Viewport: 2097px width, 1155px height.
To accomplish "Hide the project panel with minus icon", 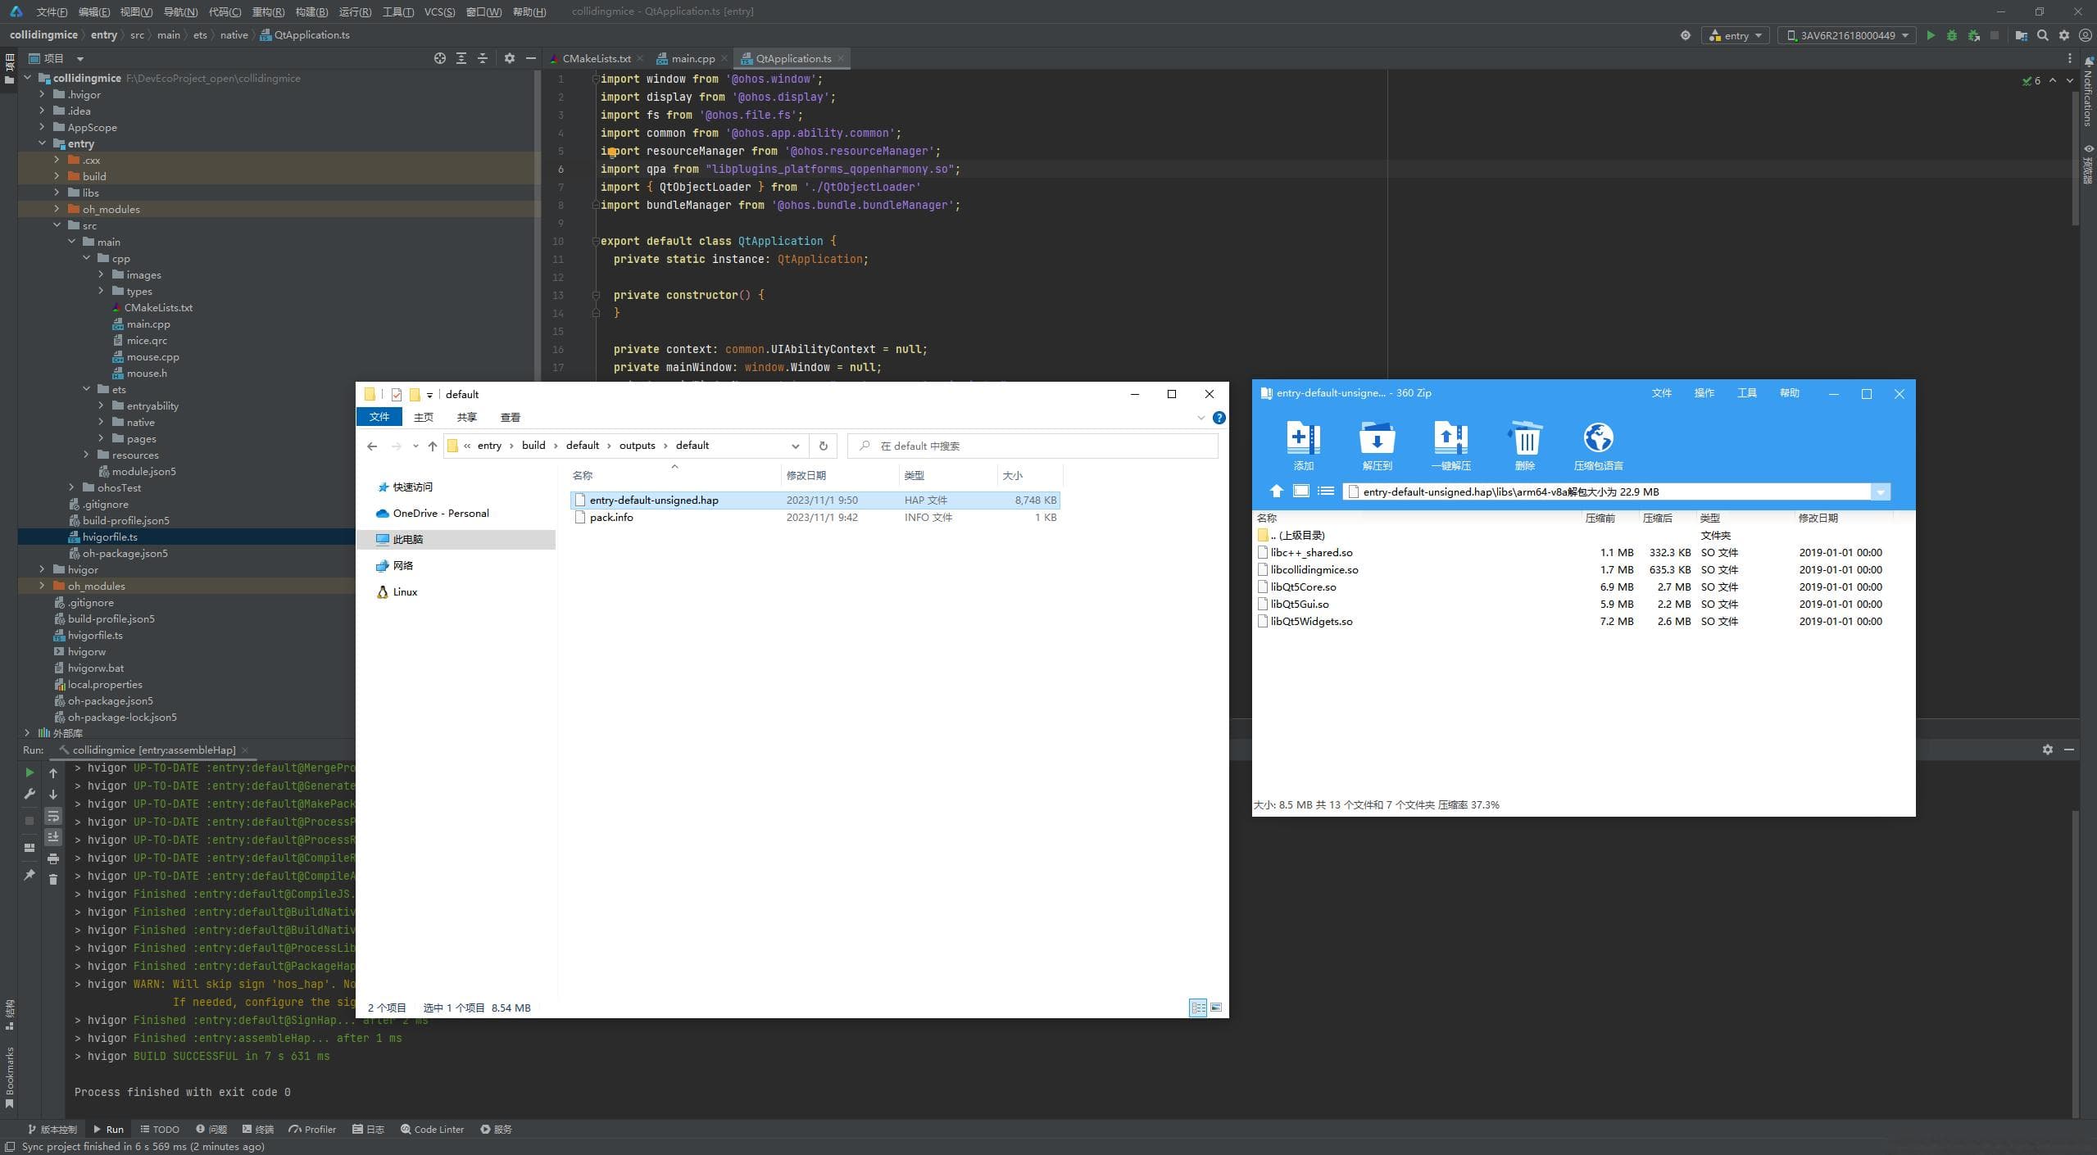I will [531, 58].
